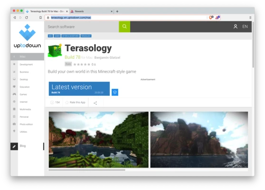Image resolution: width=265 pixels, height=190 pixels.
Task: Click the Uptodown logo
Action: pos(27,36)
